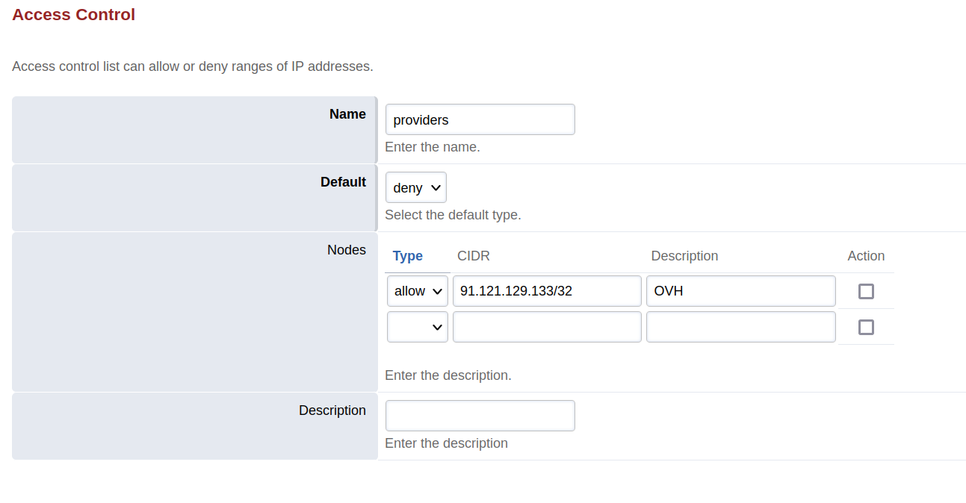
Task: Click the CIDR field with 91.121.129.133/32
Action: point(546,291)
